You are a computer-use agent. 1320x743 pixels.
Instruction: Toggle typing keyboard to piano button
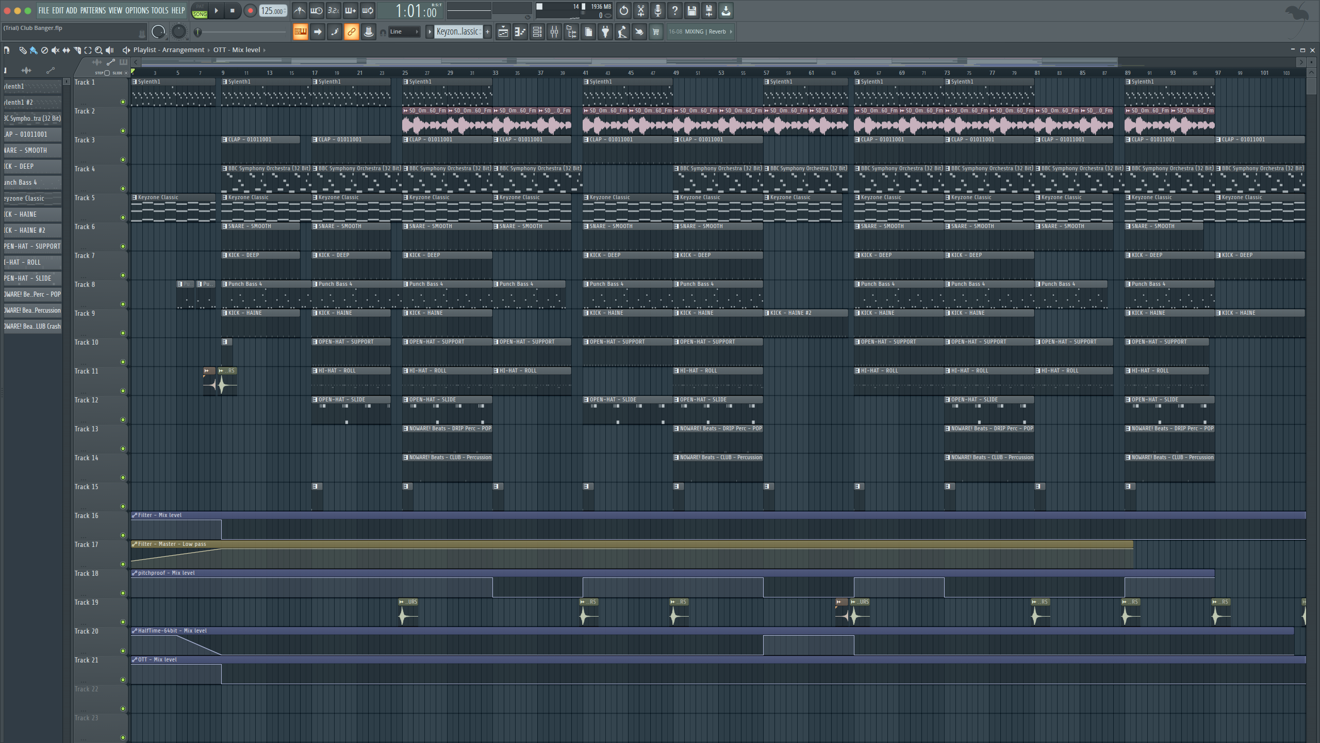(x=300, y=32)
